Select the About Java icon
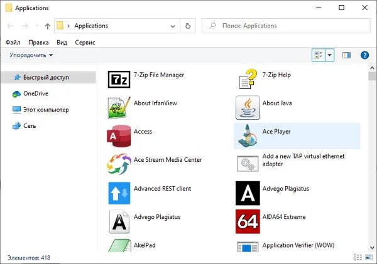 tap(248, 107)
